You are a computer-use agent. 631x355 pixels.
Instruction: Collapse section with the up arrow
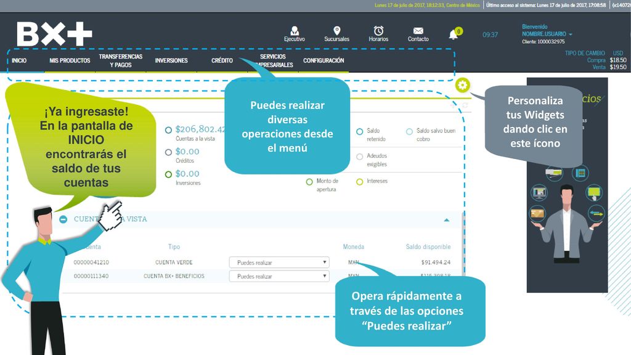point(447,220)
